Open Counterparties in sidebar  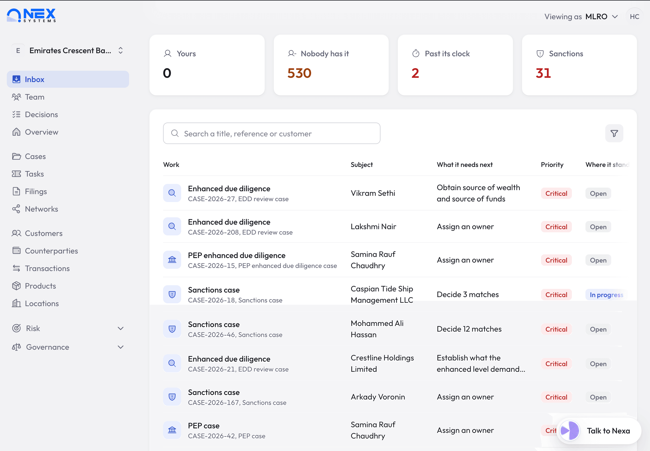[x=68, y=251]
